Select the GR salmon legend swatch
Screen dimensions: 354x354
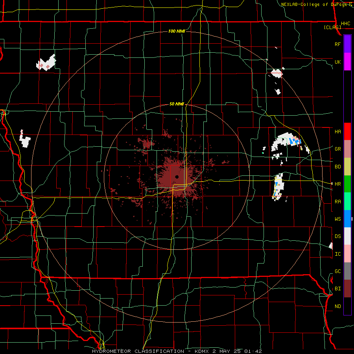point(347,149)
